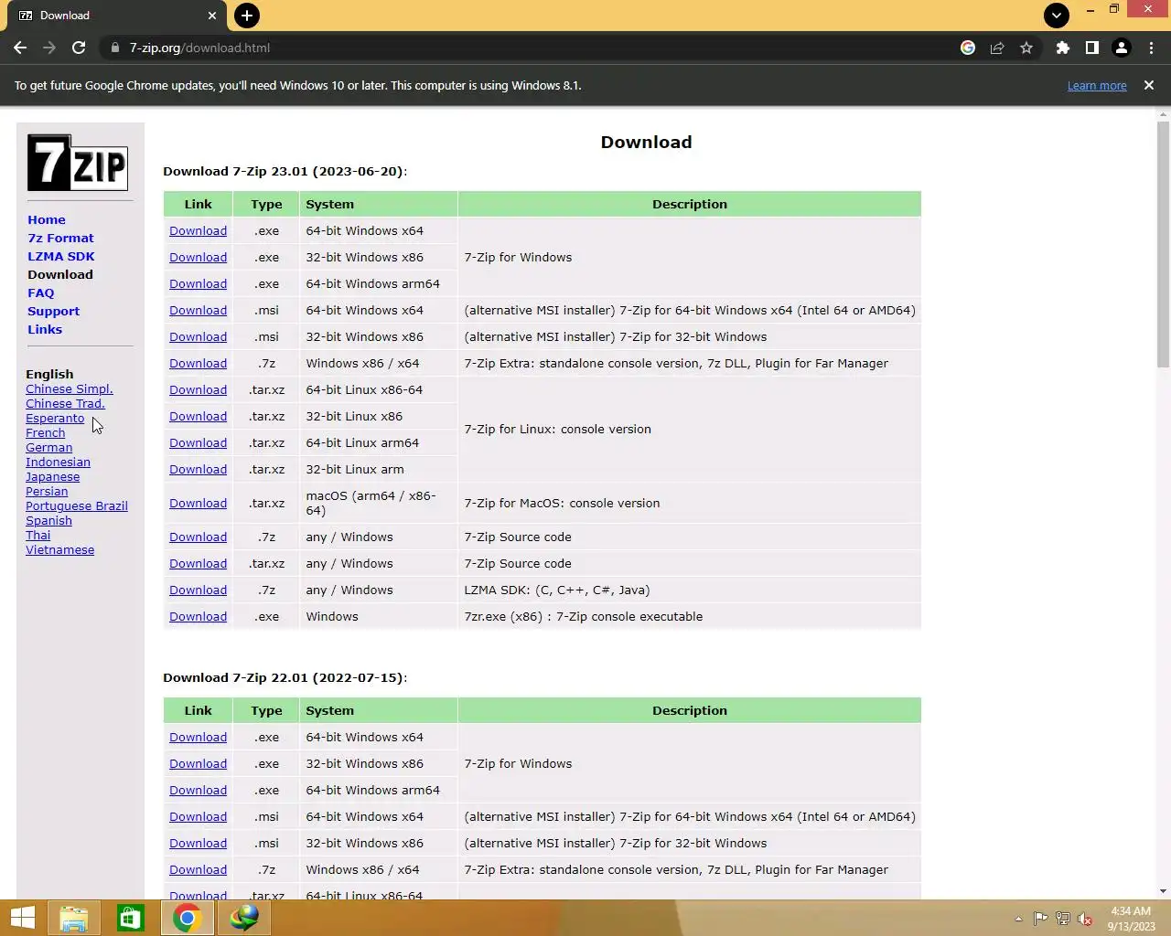Open the Google icon in address bar

tap(968, 48)
